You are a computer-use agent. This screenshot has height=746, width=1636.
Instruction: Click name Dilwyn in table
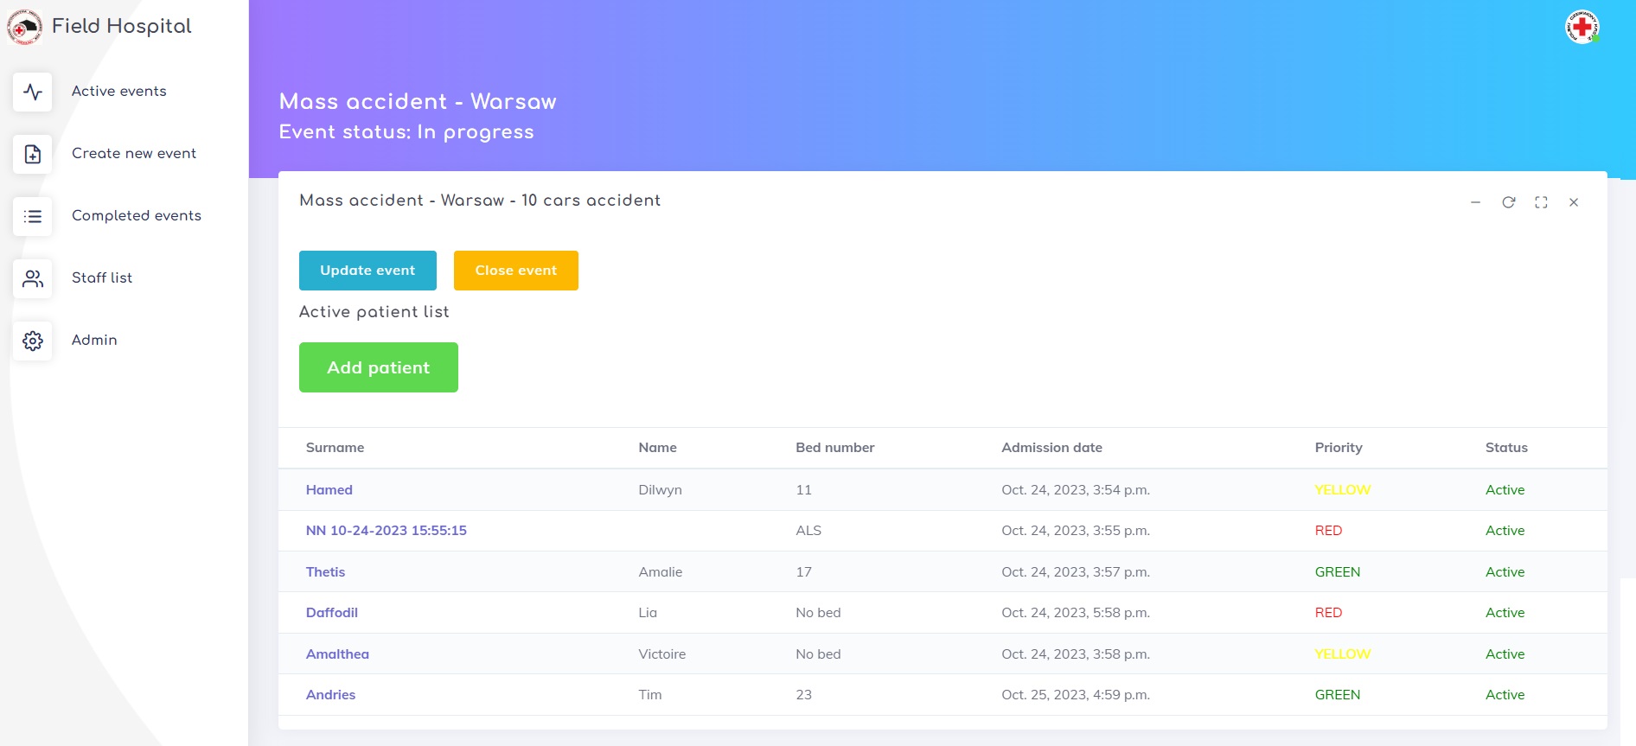point(660,490)
